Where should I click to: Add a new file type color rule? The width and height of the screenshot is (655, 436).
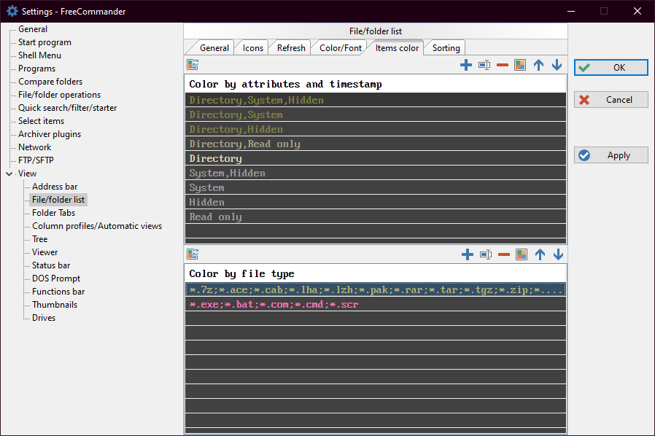point(466,254)
